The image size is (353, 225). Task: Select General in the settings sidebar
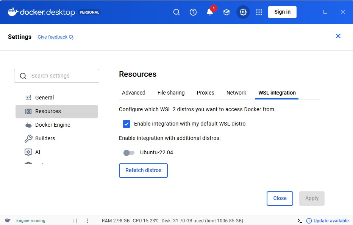pyautogui.click(x=56, y=98)
